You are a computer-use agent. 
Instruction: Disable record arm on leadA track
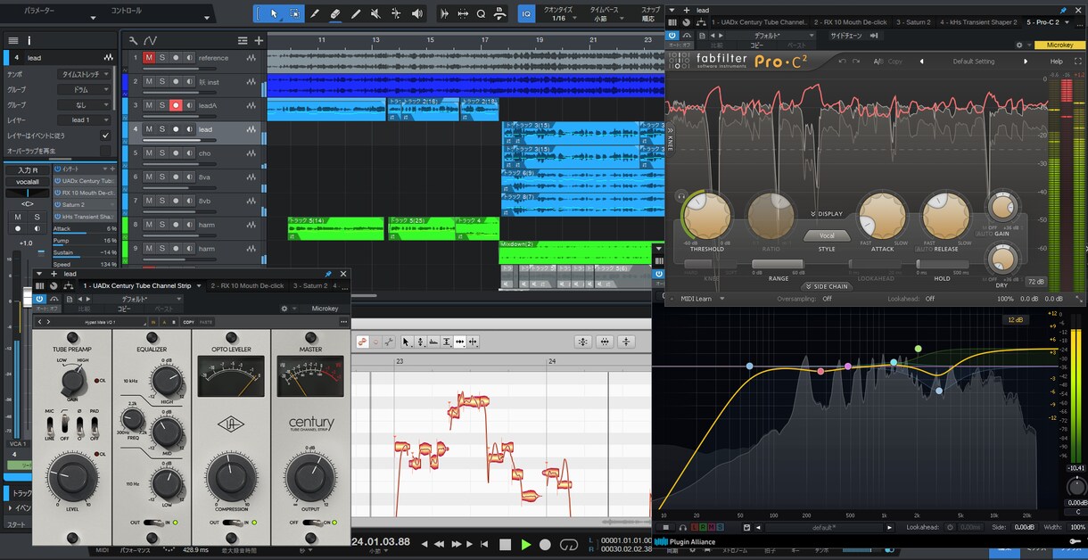point(176,105)
